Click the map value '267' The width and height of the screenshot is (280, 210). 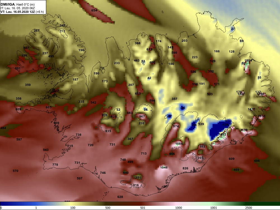pyautogui.click(x=37, y=31)
